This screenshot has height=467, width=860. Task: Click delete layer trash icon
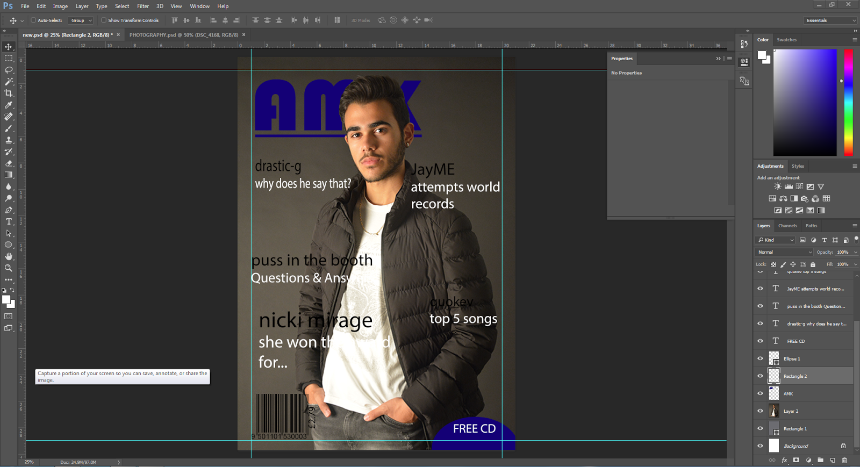point(844,460)
